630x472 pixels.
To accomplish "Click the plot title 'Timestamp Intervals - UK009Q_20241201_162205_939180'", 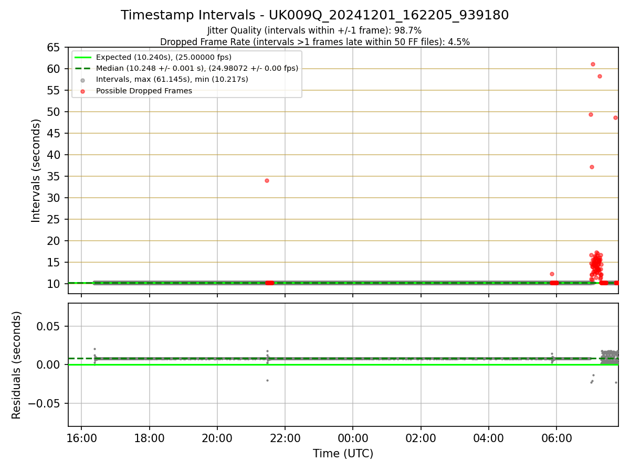I will coord(314,15).
